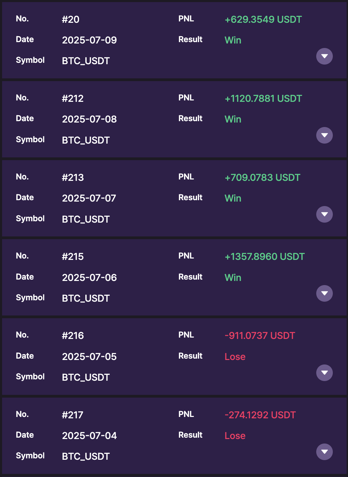Expand details for trade #212
Image resolution: width=348 pixels, height=477 pixels.
pos(325,135)
